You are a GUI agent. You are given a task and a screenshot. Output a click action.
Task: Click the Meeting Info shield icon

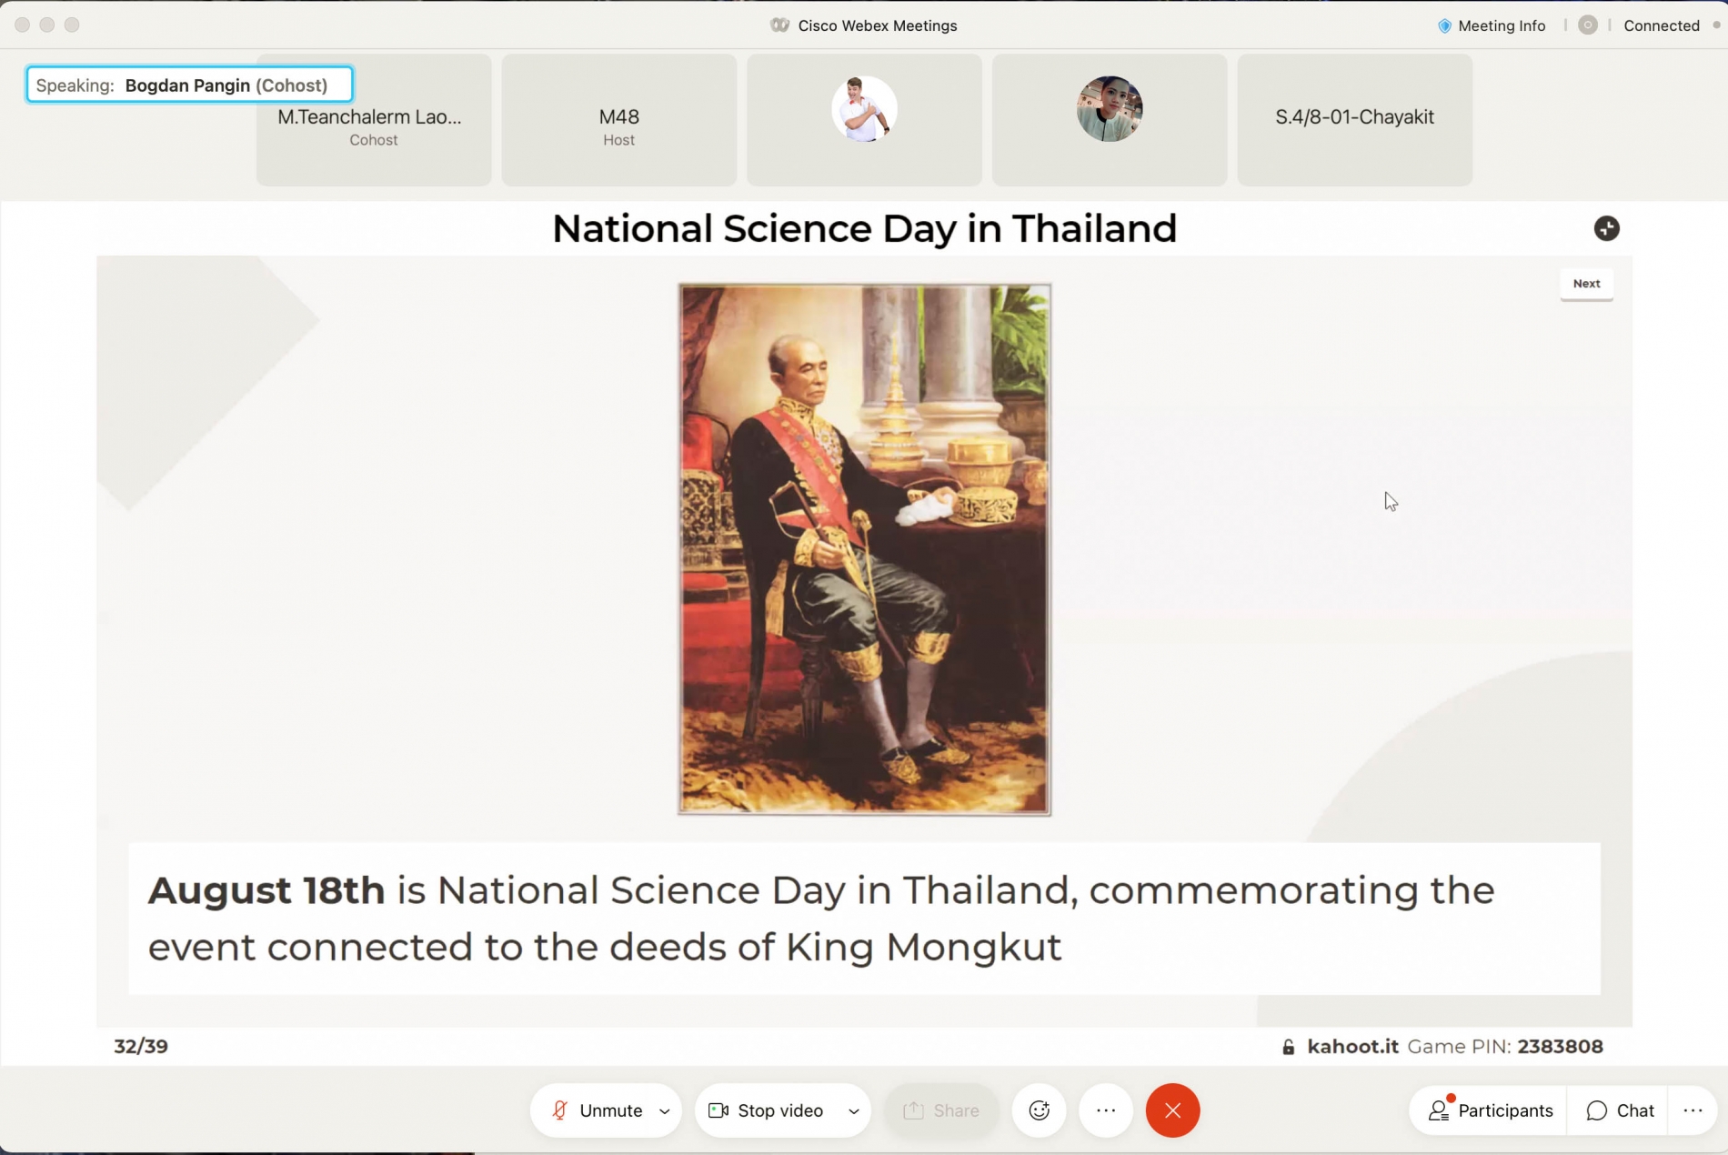coord(1444,25)
